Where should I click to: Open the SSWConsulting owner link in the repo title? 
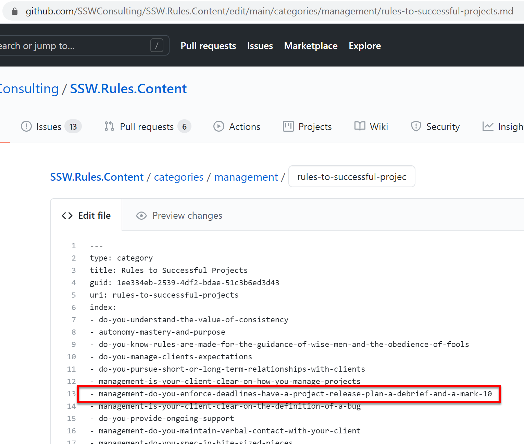coord(29,89)
